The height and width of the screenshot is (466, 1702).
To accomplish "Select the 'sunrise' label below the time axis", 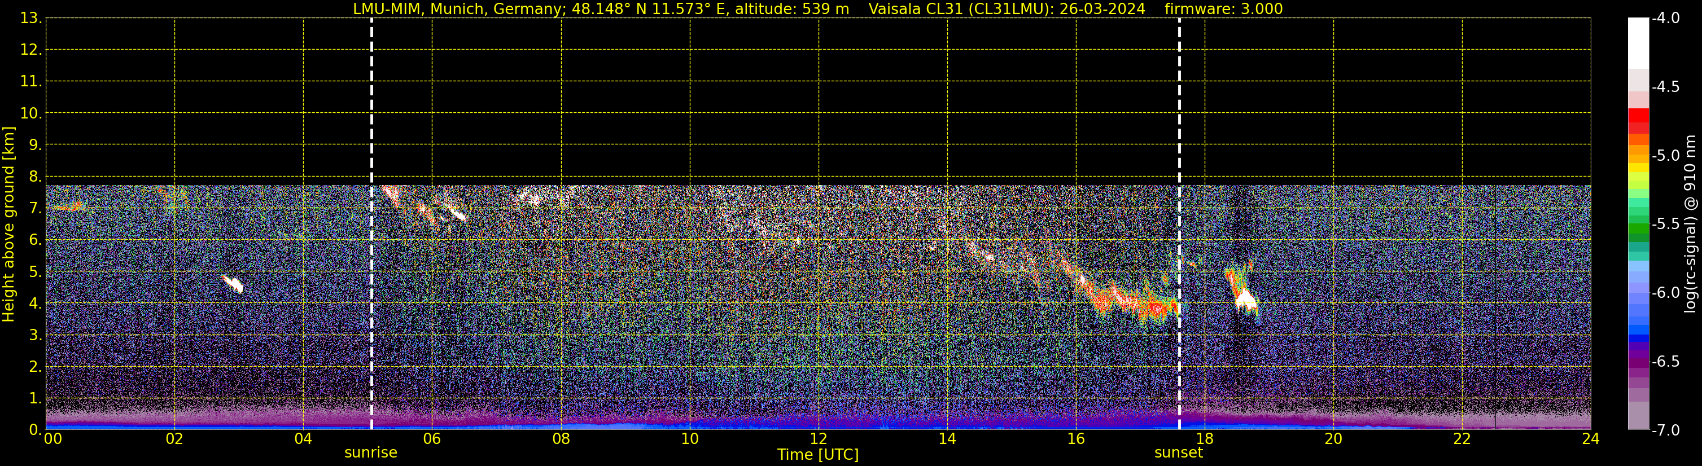I will coord(371,453).
